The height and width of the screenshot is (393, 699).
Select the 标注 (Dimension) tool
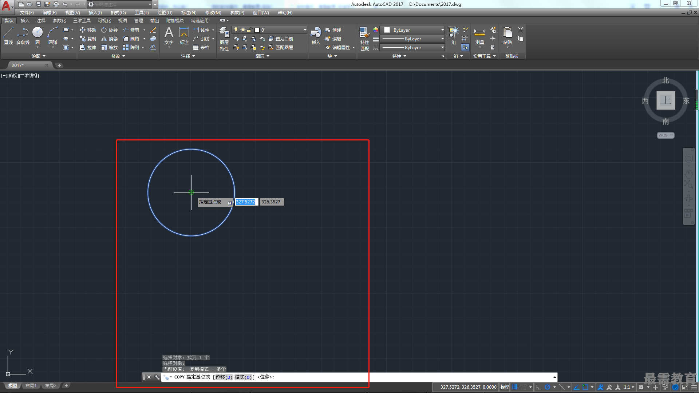184,36
